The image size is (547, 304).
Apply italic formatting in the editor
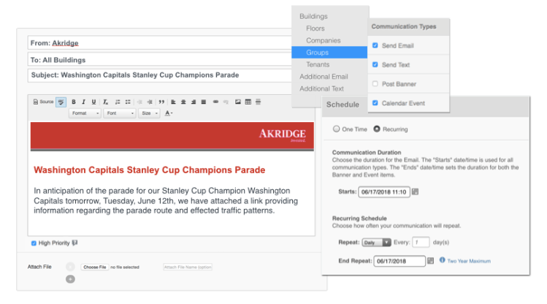pyautogui.click(x=83, y=102)
